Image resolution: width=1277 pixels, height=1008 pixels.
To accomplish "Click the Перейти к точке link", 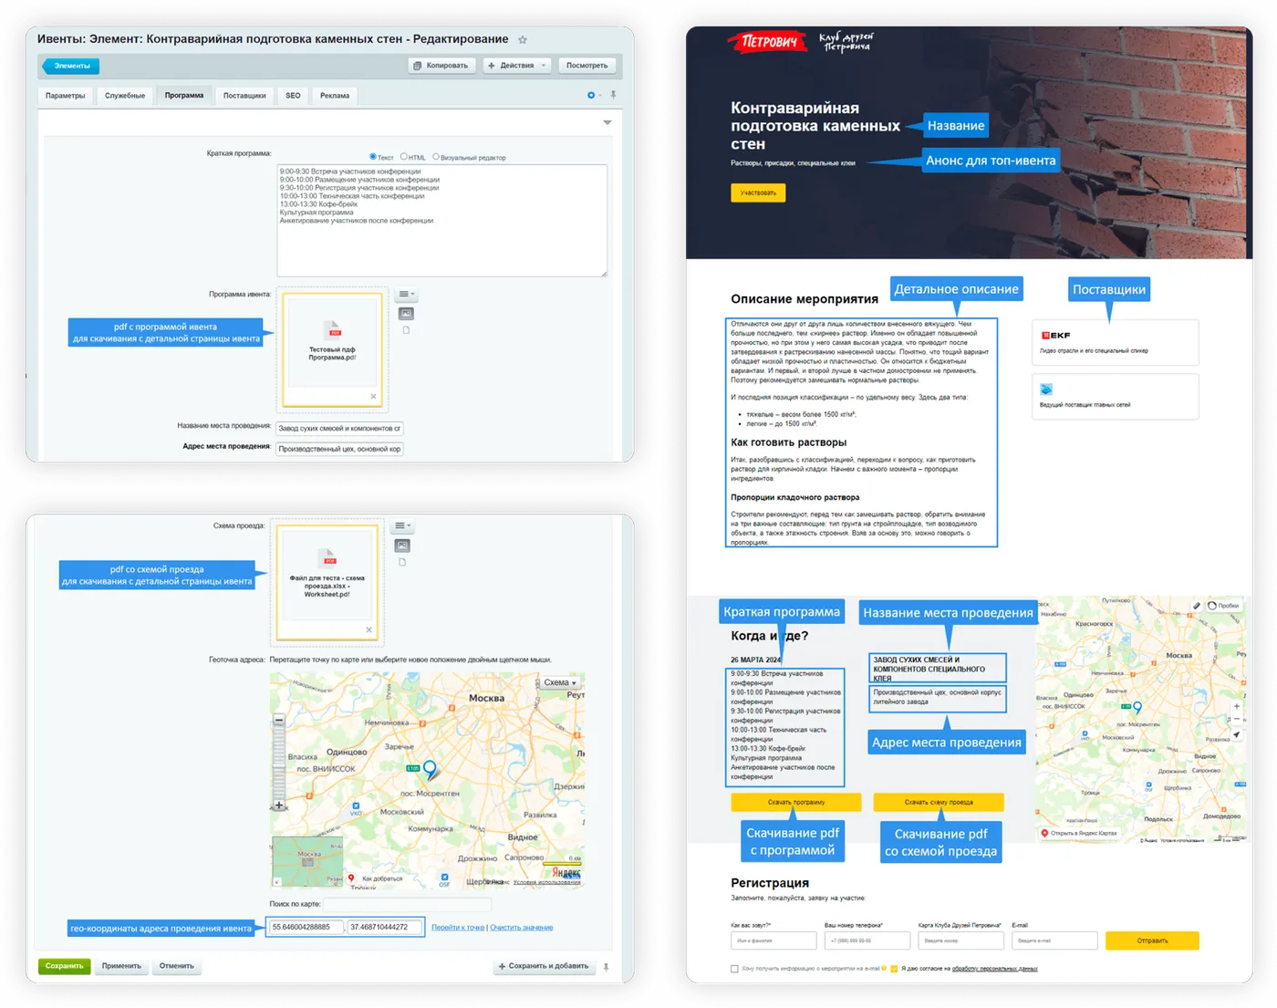I will pyautogui.click(x=458, y=928).
